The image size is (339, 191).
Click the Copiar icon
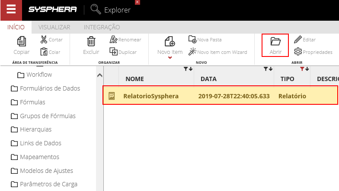pyautogui.click(x=22, y=41)
